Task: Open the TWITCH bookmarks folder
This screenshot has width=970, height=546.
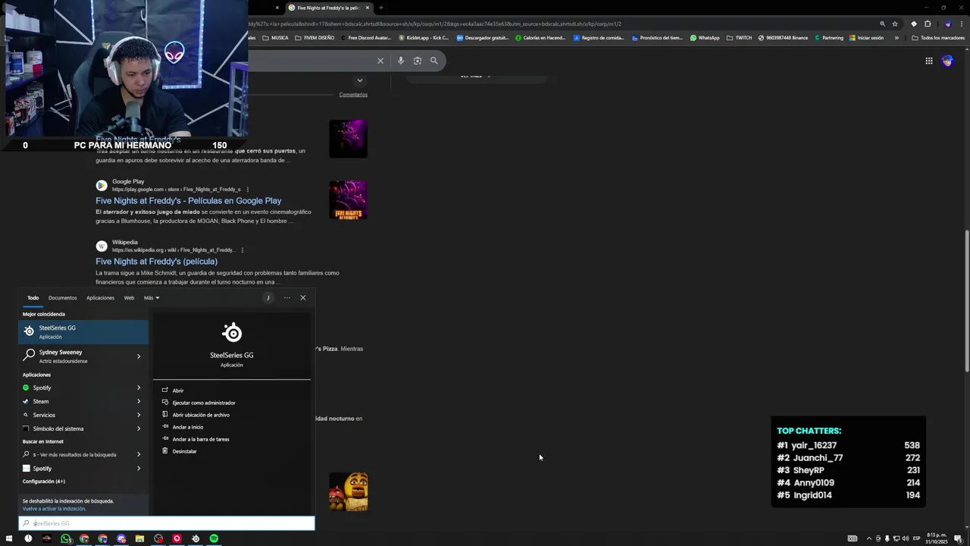Action: [x=739, y=38]
